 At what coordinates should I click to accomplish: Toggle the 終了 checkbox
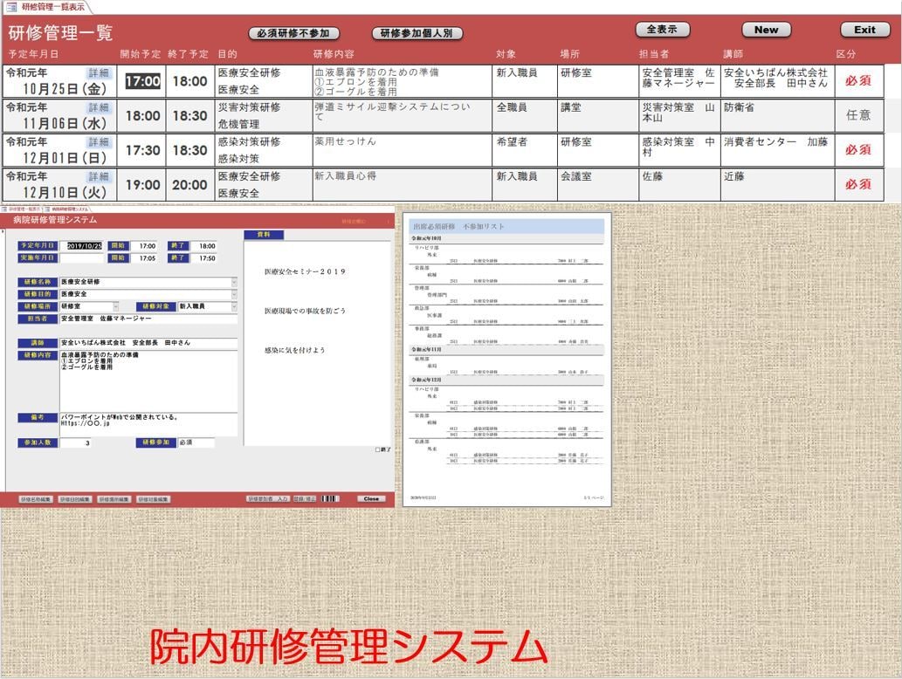pyautogui.click(x=378, y=449)
